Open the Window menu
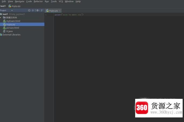The width and height of the screenshot is (184, 122). pyautogui.click(x=69, y=1)
